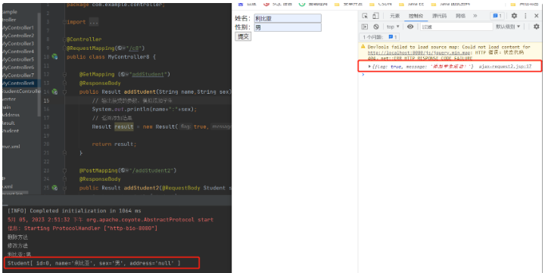Click the result variable on line 18
The height and width of the screenshot is (273, 545).
(x=124, y=127)
